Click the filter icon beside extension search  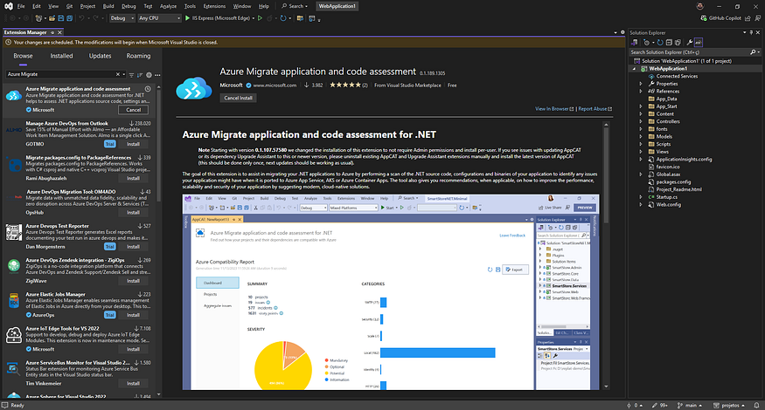tap(131, 75)
